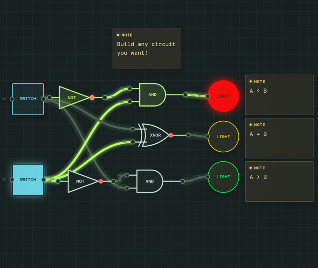This screenshot has height=268, width=318.
Task: Select the bottom AND gate
Action: 150,181
